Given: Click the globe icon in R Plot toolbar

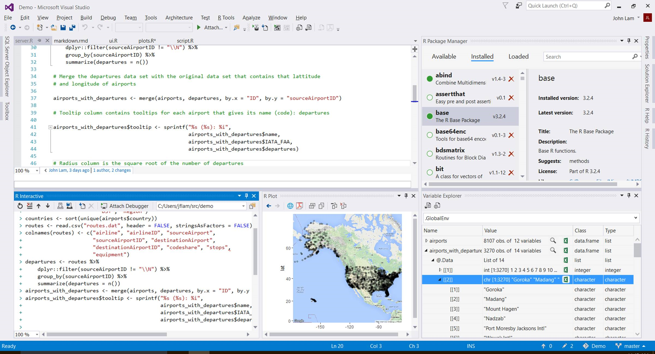Looking at the screenshot, I should [290, 206].
